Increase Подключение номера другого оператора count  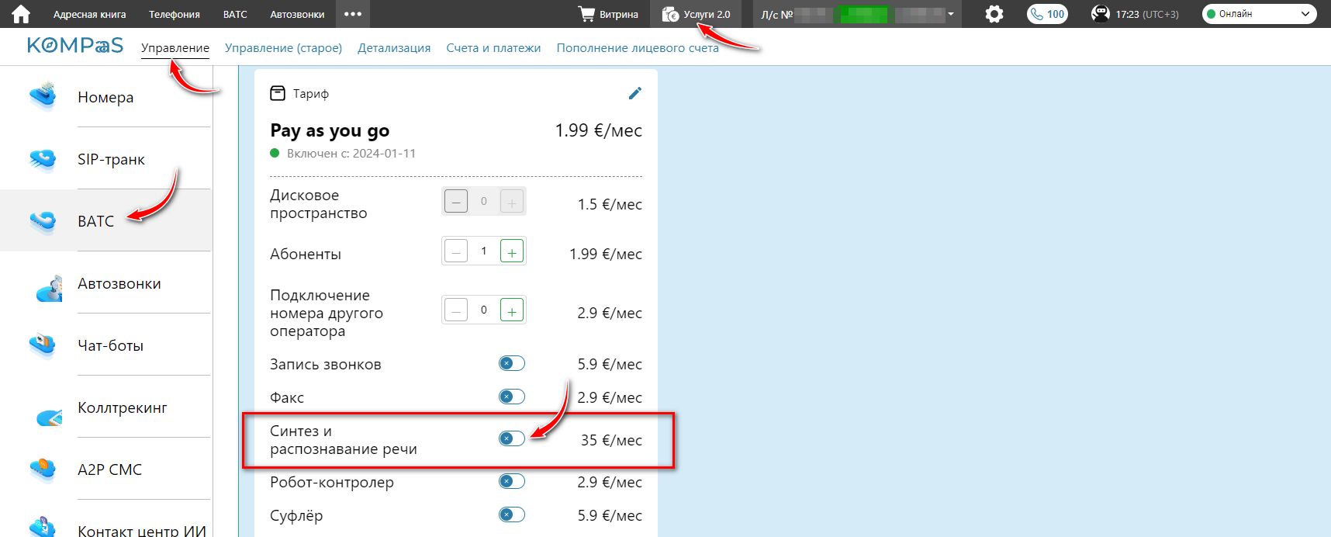point(512,310)
